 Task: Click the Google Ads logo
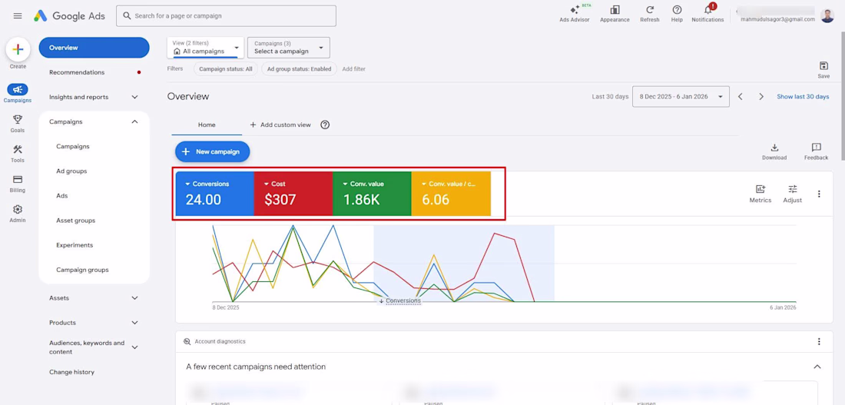[69, 15]
